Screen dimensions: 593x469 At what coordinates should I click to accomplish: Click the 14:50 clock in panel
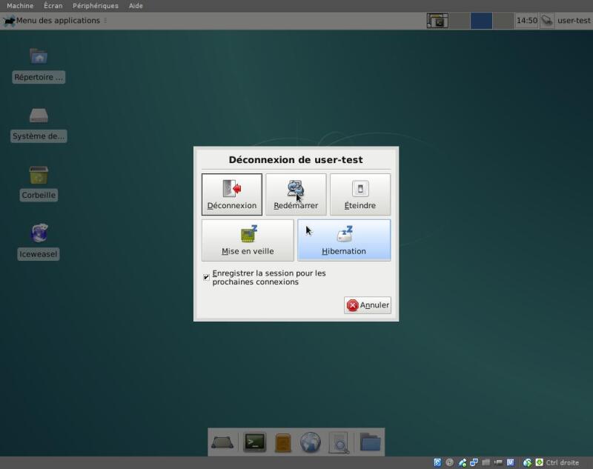point(526,21)
